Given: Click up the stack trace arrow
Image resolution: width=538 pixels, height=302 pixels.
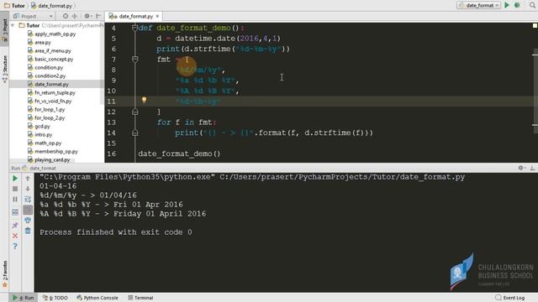Looking at the screenshot, I should [x=28, y=179].
